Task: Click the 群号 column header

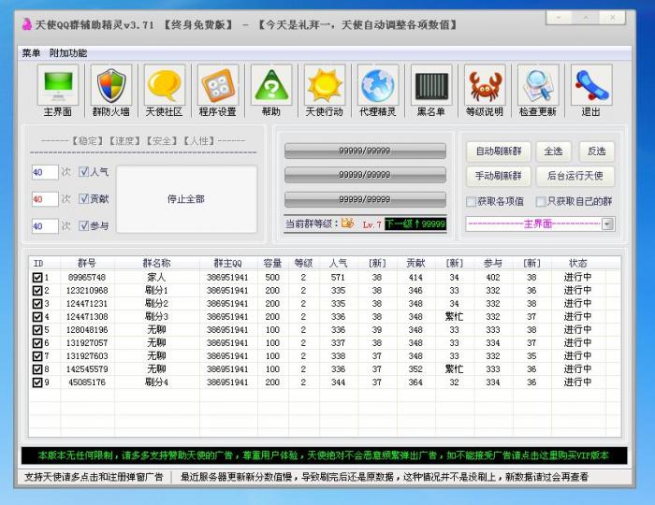Action: 87,264
